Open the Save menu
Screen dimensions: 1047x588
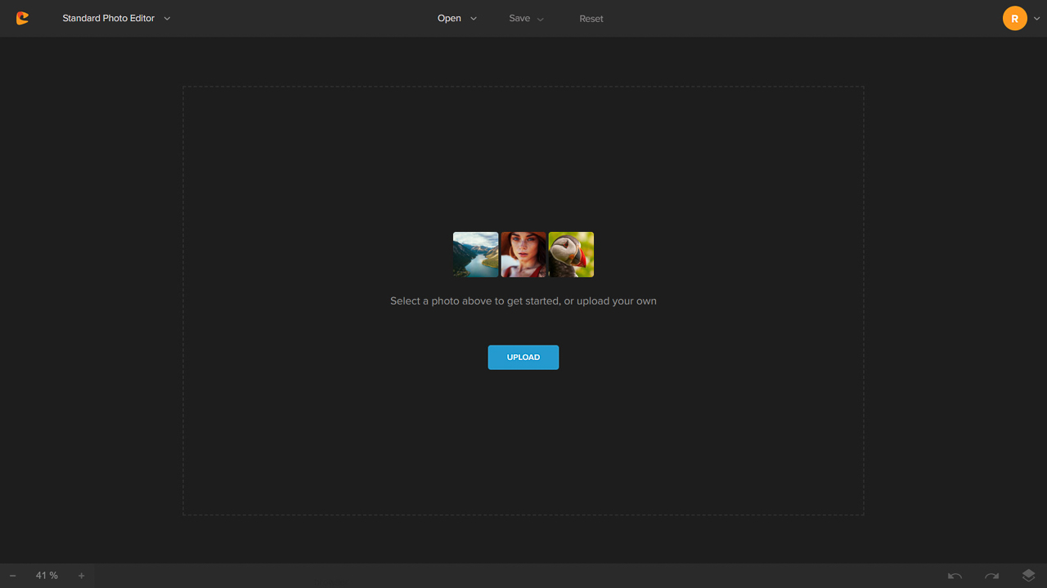coord(519,18)
